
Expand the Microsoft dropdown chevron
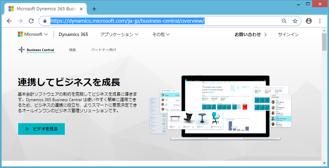(x=46, y=34)
